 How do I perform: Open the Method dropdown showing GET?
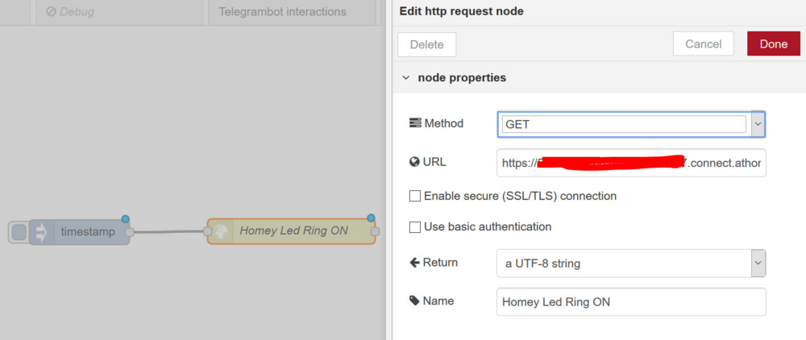(x=631, y=124)
